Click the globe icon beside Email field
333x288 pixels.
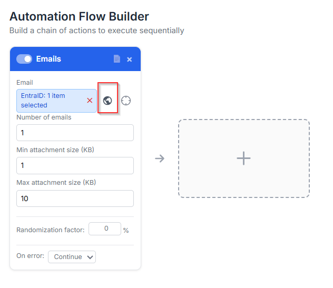point(107,101)
